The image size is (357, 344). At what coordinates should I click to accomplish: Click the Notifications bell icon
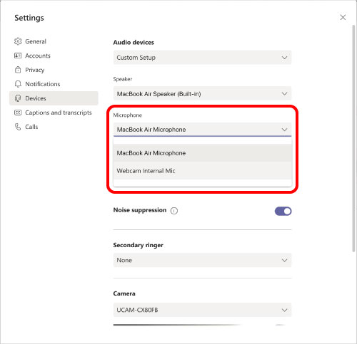point(18,84)
